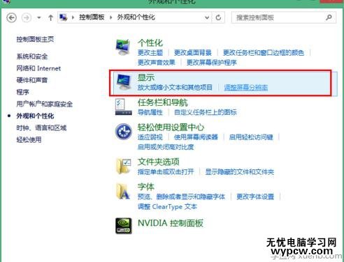
Task: Open the 字体 heading
Action: click(x=146, y=187)
